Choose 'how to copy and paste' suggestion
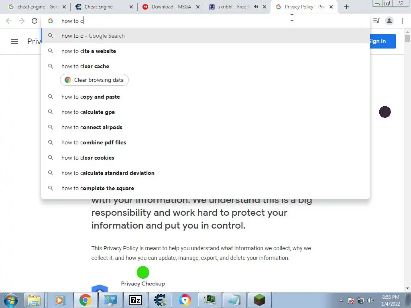The image size is (411, 308). click(x=205, y=97)
